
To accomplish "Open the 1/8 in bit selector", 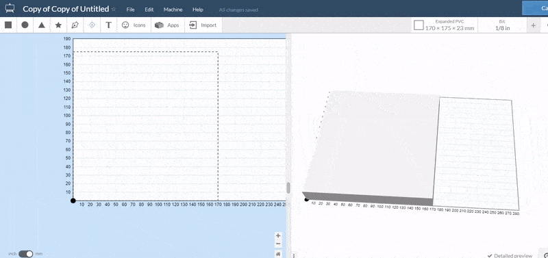I will pyautogui.click(x=502, y=25).
